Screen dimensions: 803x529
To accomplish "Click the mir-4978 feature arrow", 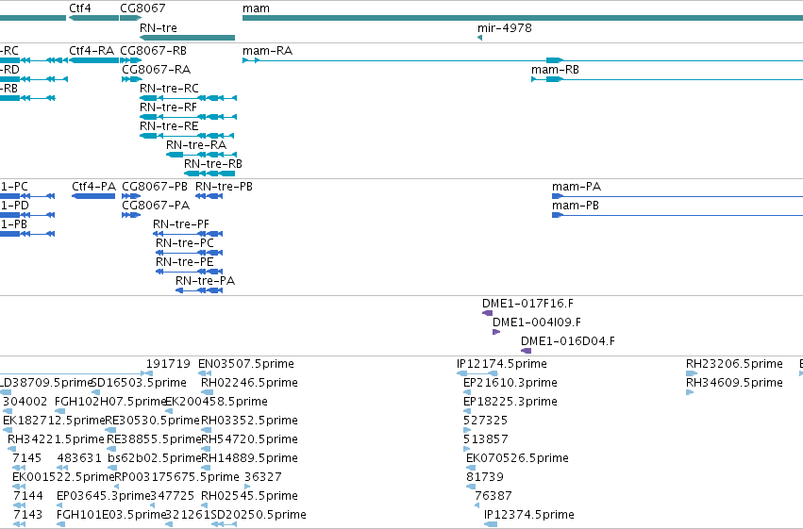I will click(480, 38).
